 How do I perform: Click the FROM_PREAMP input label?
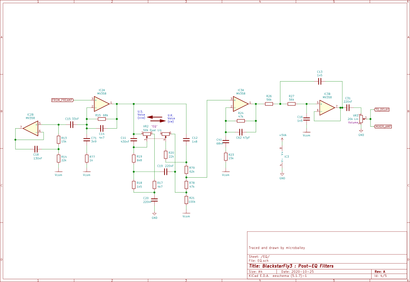point(63,100)
